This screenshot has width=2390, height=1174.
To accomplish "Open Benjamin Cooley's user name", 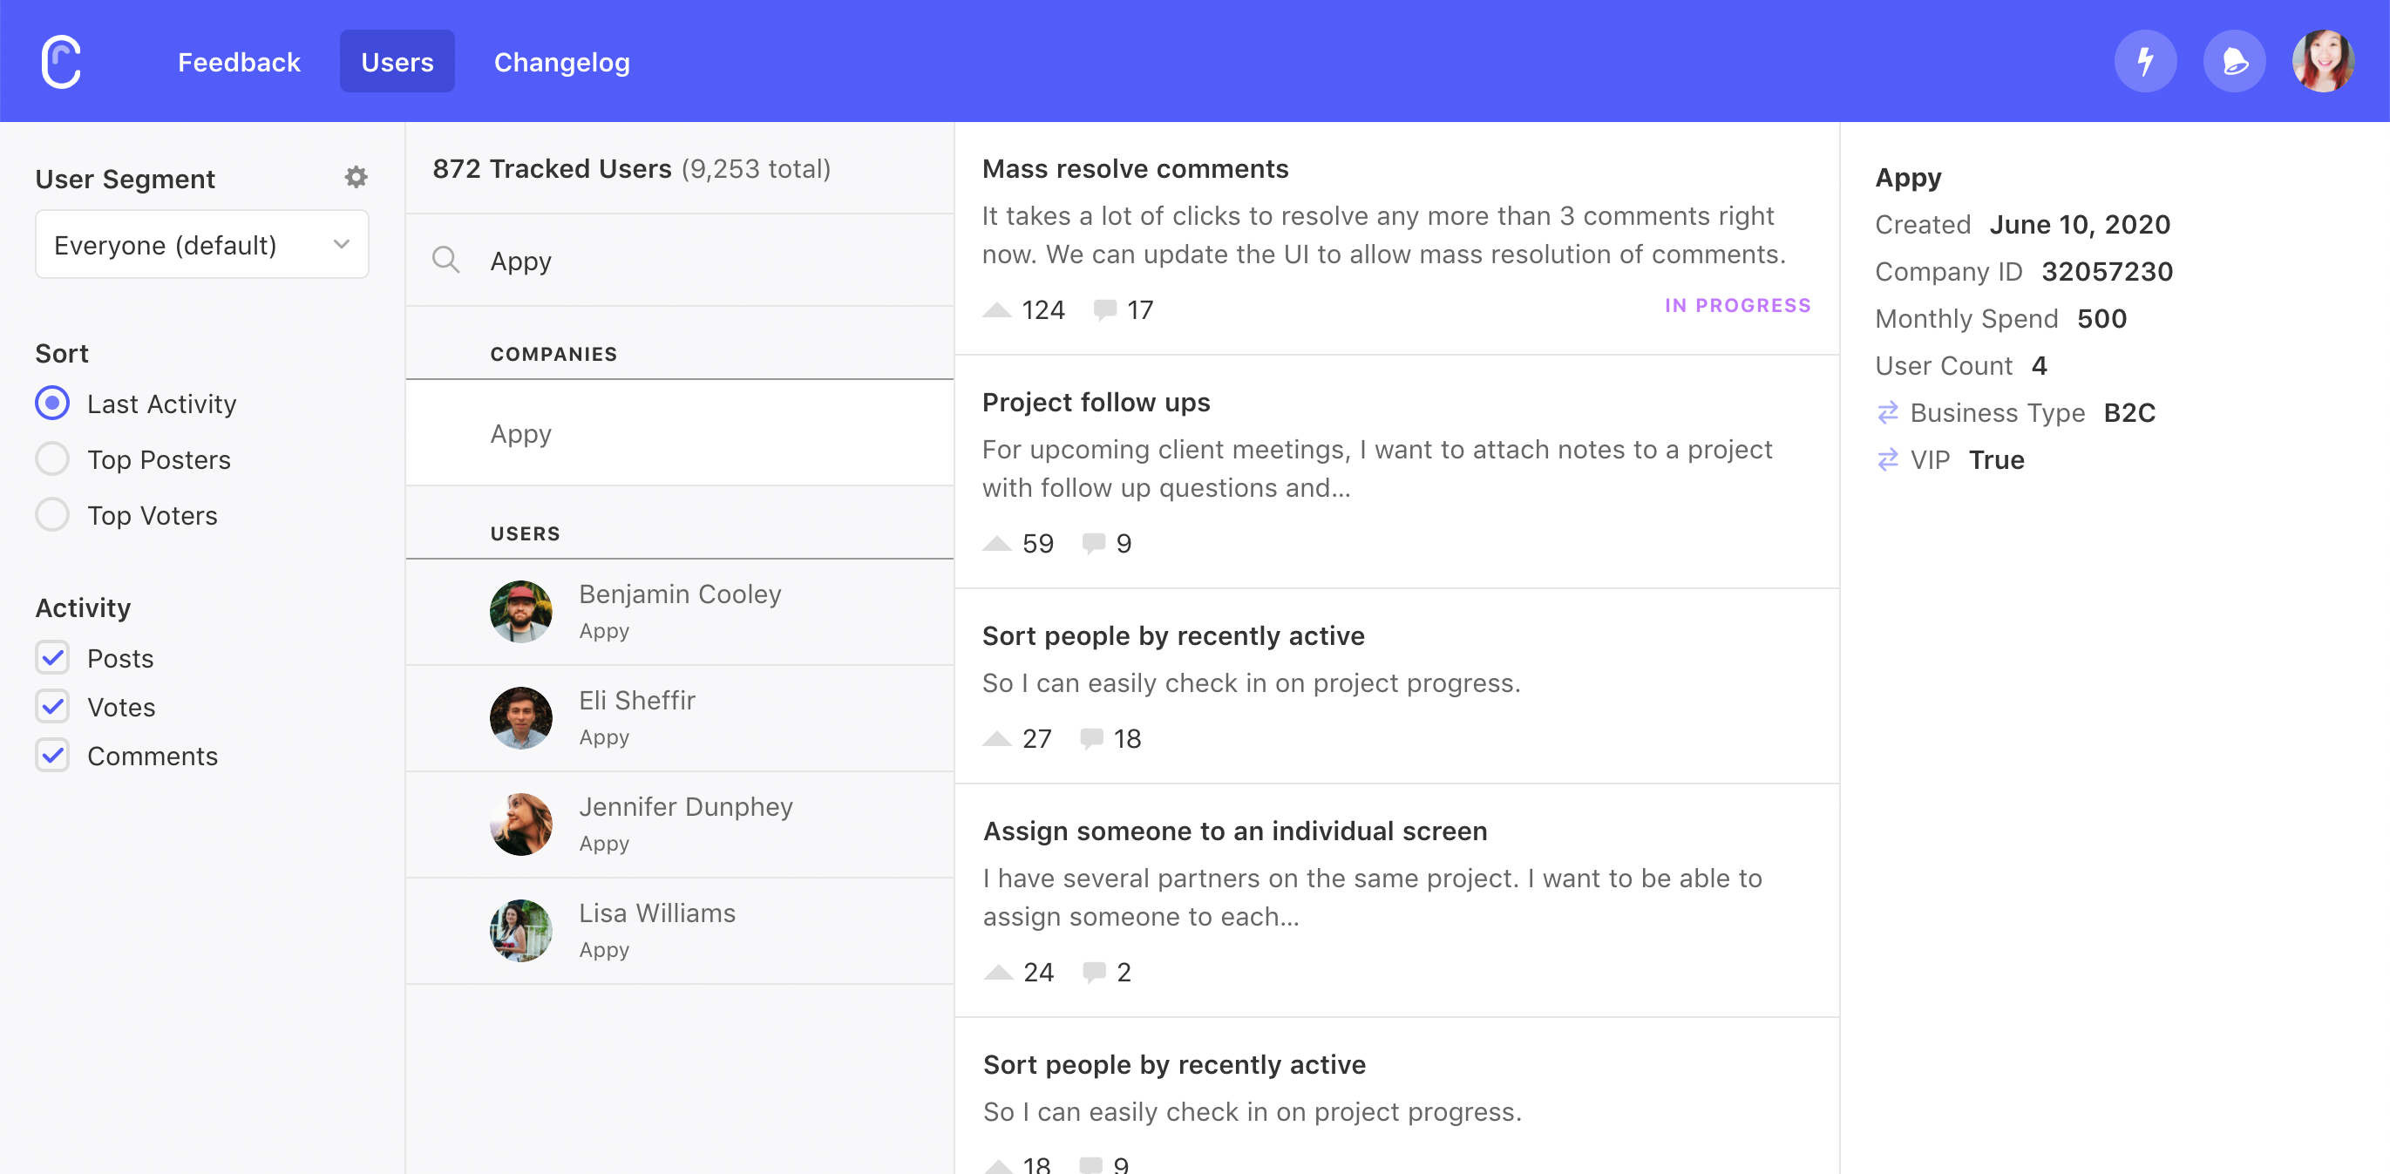I will pos(680,594).
